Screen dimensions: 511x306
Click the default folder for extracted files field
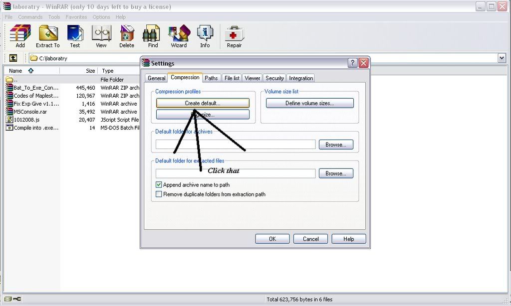click(x=236, y=173)
